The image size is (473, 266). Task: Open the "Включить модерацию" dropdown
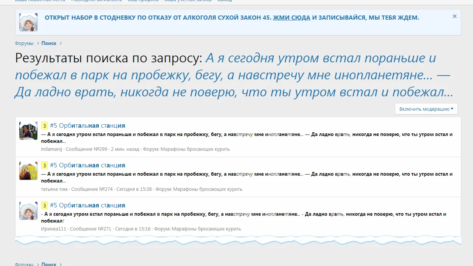tap(423, 108)
